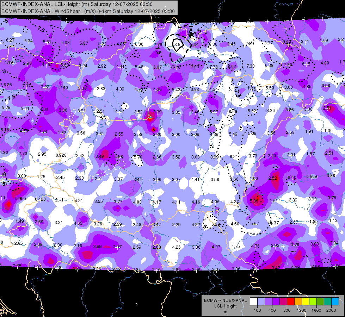Click the '2000' legend scale label
This screenshot has height=317, width=345.
(x=331, y=310)
